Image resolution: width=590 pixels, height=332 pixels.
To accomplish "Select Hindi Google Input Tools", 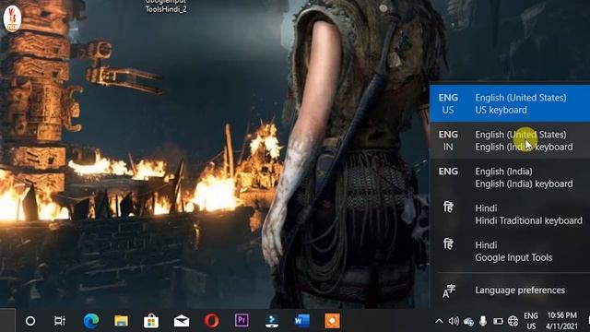I will [510, 251].
